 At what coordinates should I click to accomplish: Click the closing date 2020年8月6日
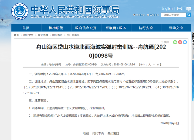coord(170,123)
